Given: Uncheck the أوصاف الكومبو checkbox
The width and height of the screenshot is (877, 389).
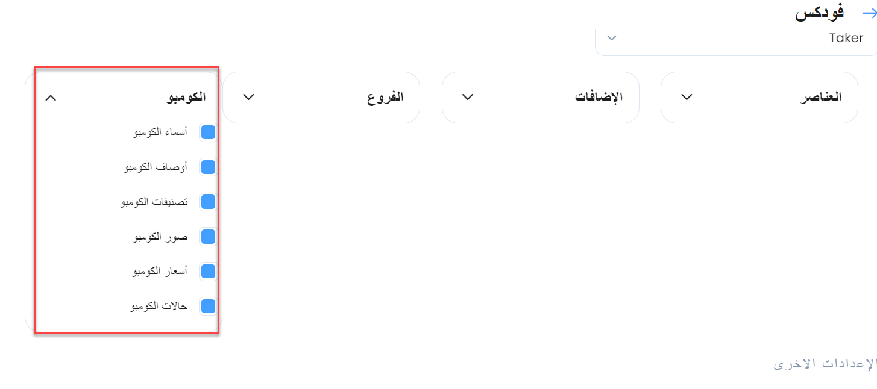Looking at the screenshot, I should pyautogui.click(x=208, y=167).
